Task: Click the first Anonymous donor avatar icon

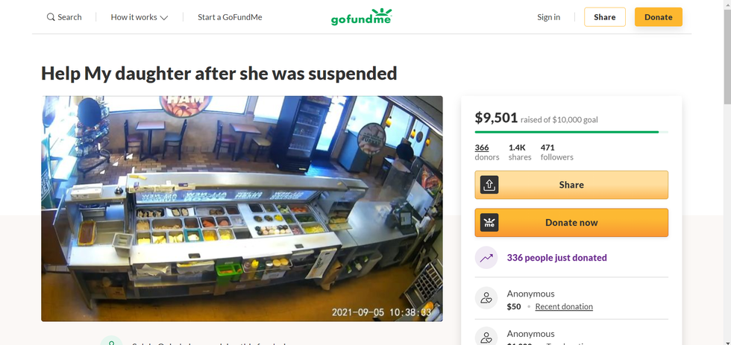Action: [x=486, y=298]
